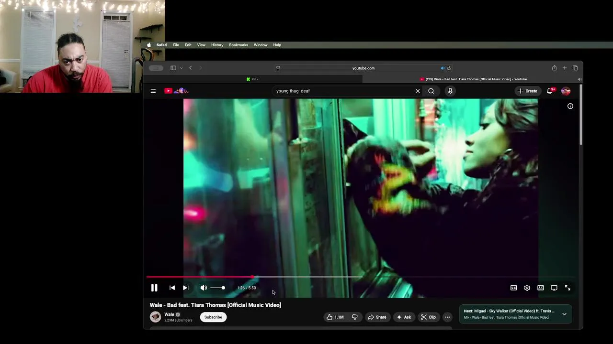Switch to theater mode

540,288
